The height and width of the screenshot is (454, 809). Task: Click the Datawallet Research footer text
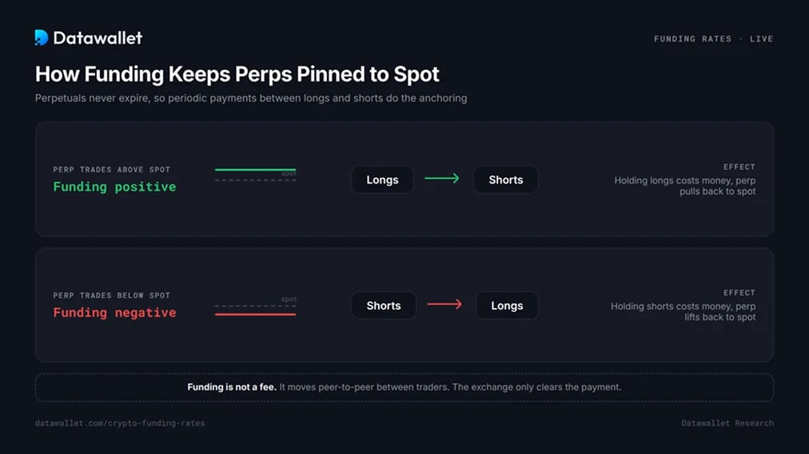(x=727, y=423)
